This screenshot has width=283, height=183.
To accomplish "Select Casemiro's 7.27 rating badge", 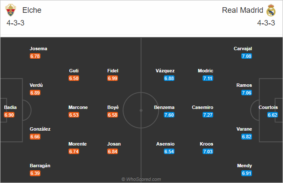I will [x=208, y=115].
